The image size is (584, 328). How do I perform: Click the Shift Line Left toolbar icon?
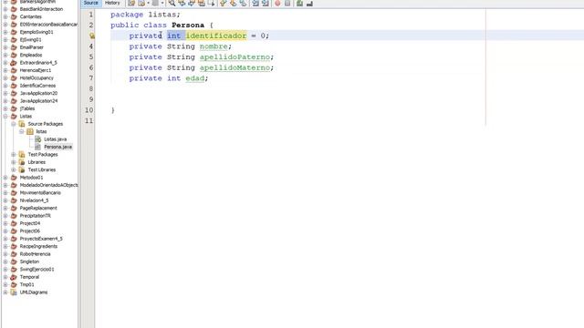[x=255, y=4]
